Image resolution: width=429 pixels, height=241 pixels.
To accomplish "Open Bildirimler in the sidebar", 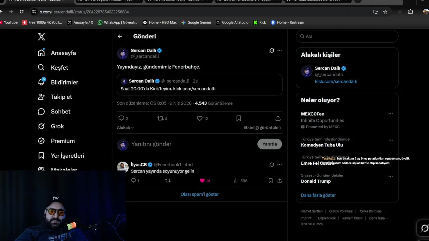I will click(64, 82).
